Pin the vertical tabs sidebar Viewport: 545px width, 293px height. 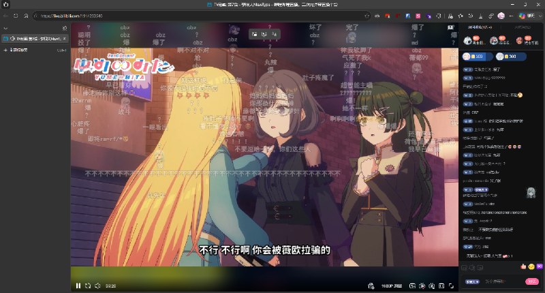[64, 28]
